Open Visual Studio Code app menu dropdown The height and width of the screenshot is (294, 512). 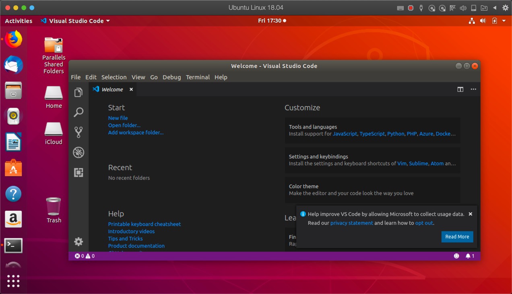click(x=75, y=21)
